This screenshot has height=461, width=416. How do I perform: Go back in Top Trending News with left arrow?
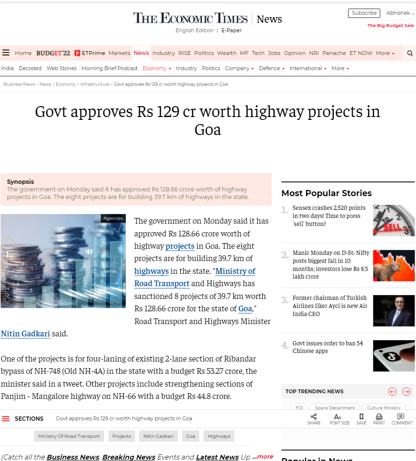coord(392,391)
